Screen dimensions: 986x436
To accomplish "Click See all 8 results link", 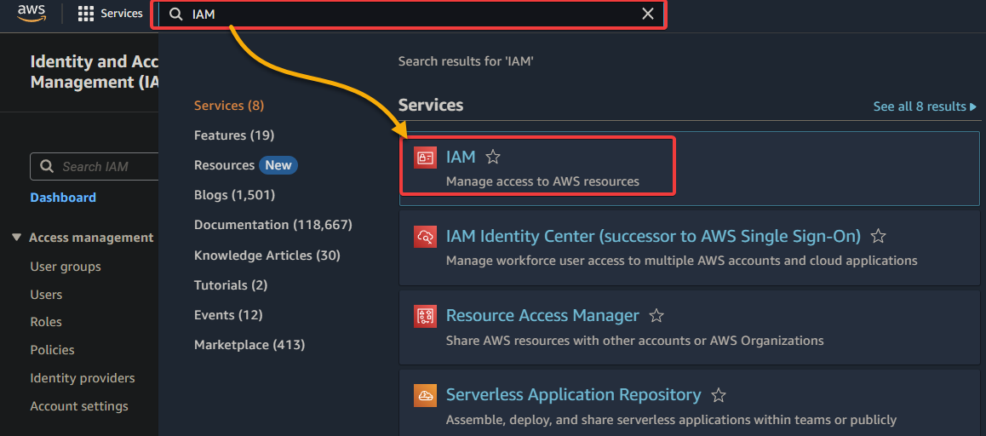I will click(x=925, y=106).
